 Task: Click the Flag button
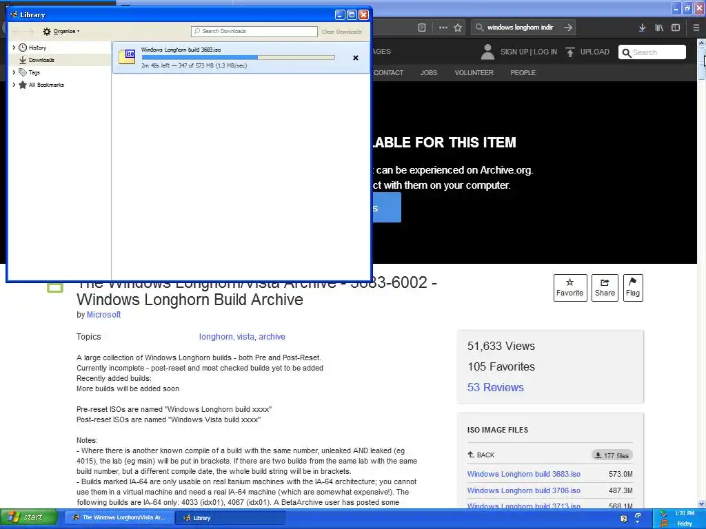click(x=633, y=288)
